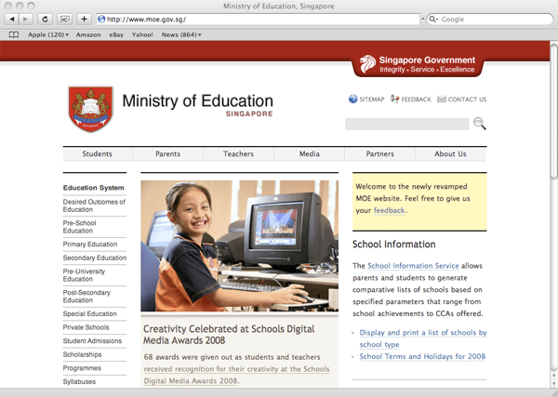Open the Media navigation tab
The height and width of the screenshot is (397, 558).
click(310, 154)
